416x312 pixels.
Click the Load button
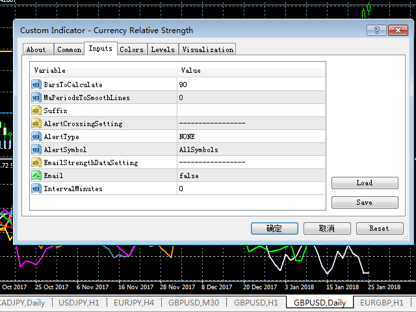[x=365, y=183]
